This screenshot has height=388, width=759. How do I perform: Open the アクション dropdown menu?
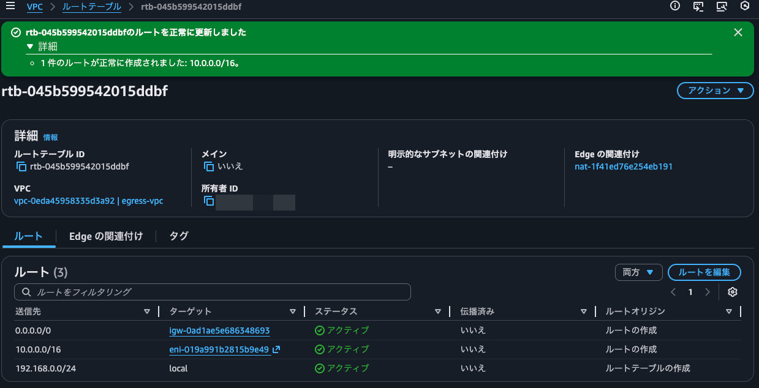(x=715, y=91)
